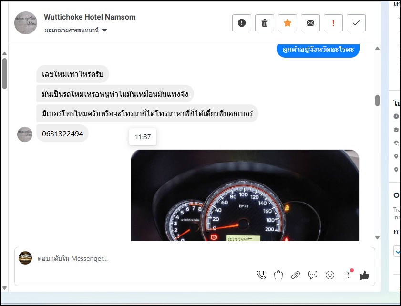
Task: Mark conversation done with checkmark icon
Action: [356, 23]
